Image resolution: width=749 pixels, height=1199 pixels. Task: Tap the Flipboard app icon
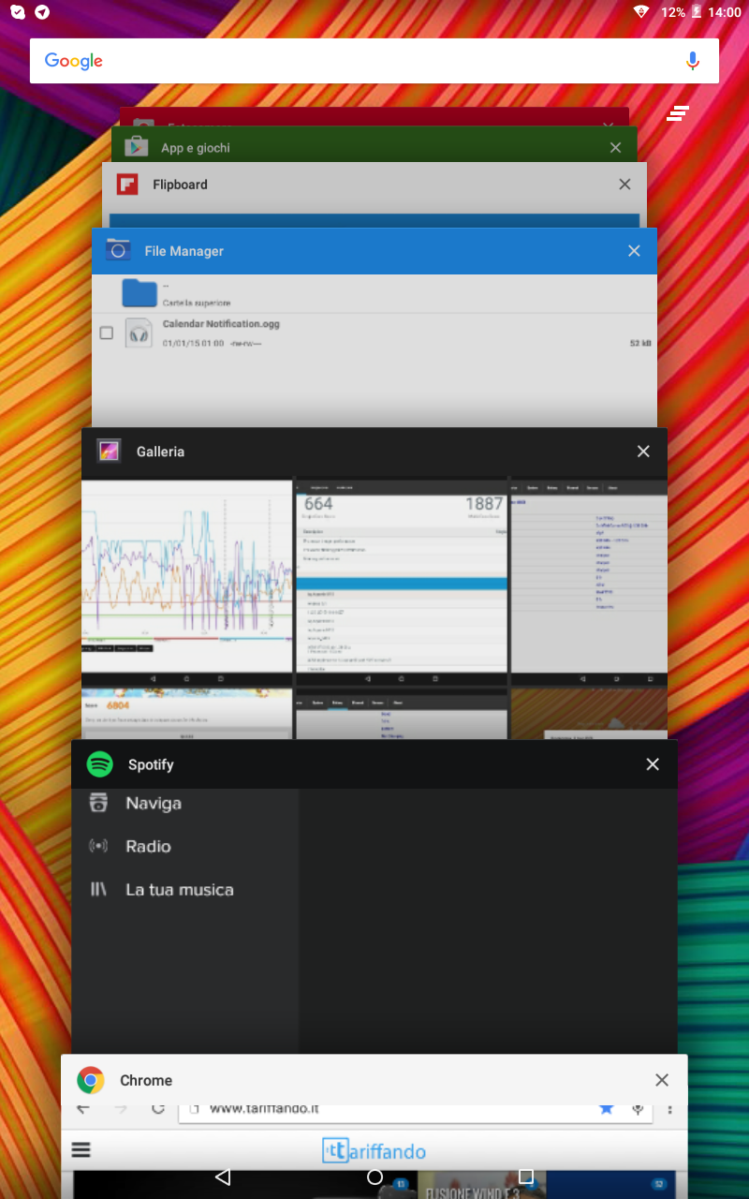pyautogui.click(x=127, y=185)
